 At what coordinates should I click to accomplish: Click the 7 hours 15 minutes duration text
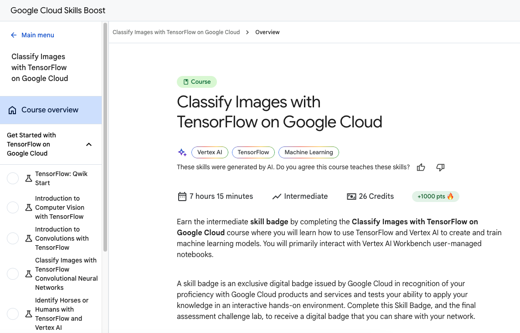221,196
